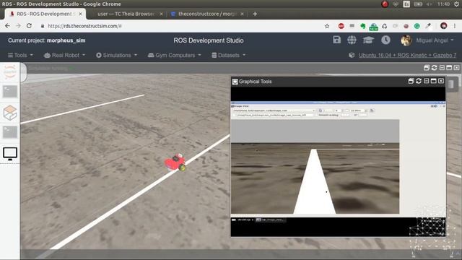Open the Gazebo simulation cube sidebar icon
Image resolution: width=462 pixels, height=260 pixels.
(10, 113)
